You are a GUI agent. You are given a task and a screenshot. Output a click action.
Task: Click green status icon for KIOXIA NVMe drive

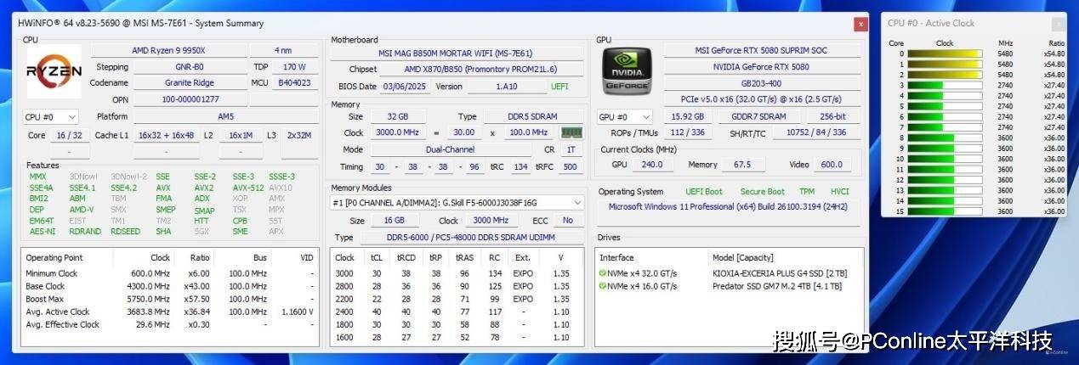603,273
